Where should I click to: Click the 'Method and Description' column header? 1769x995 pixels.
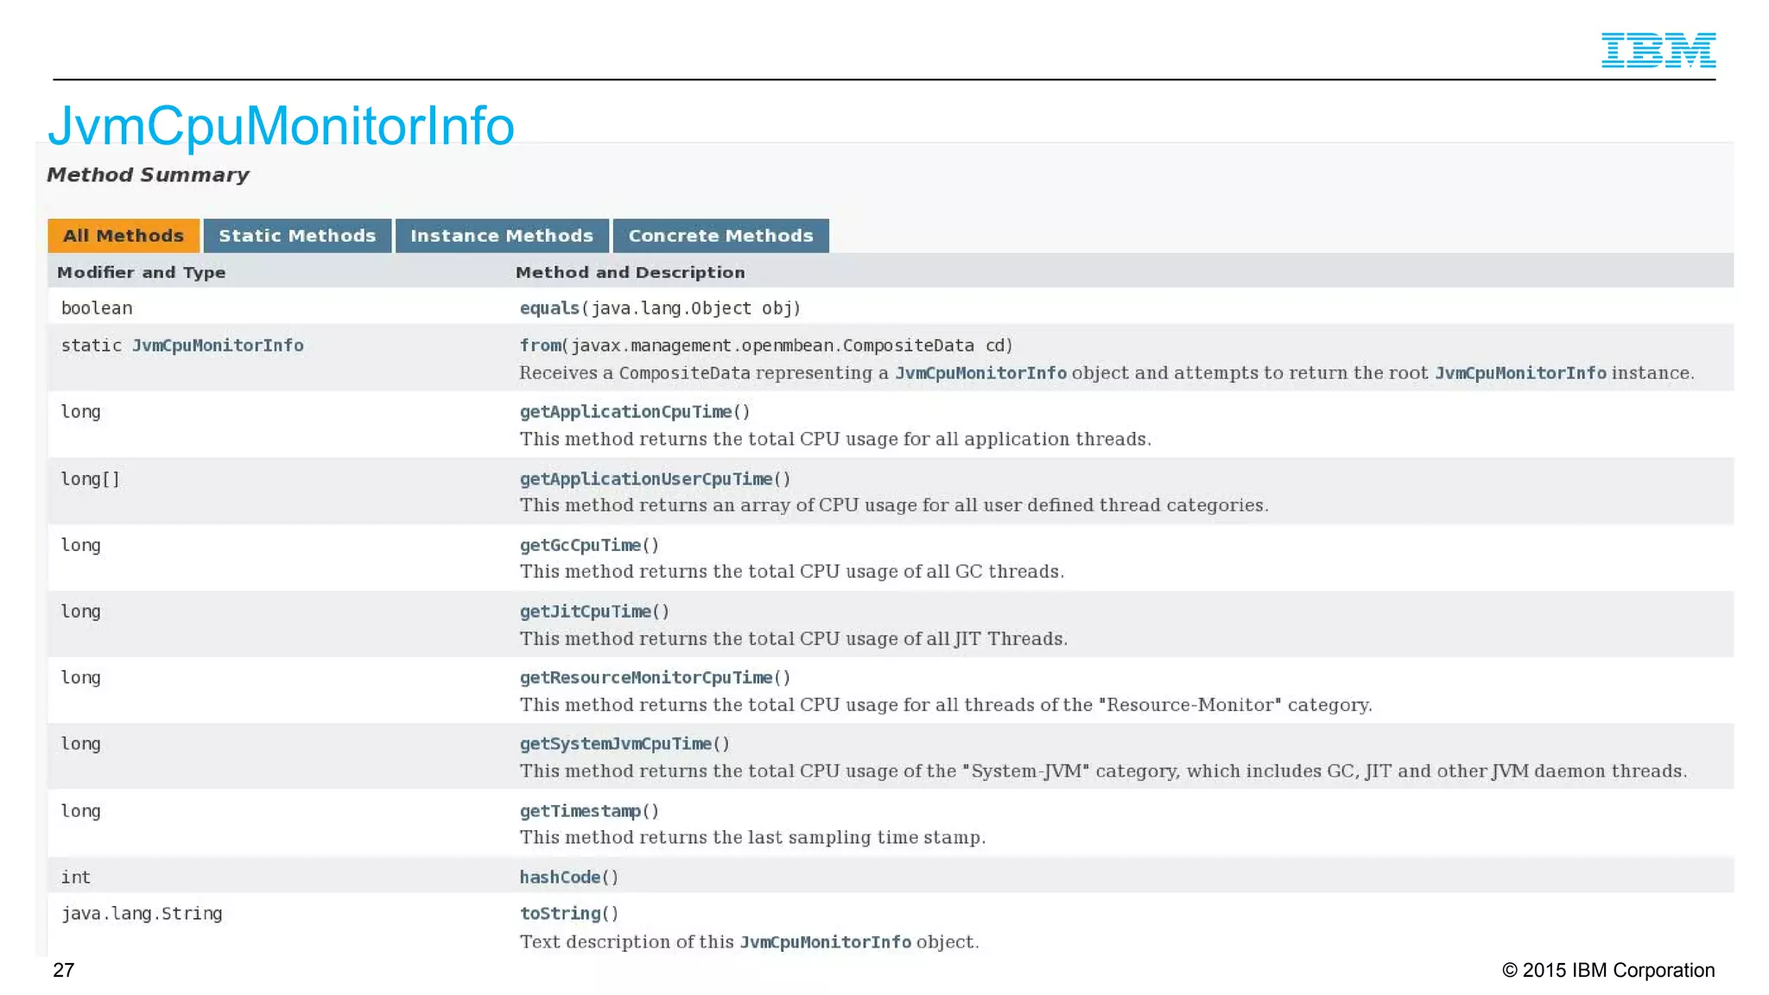pyautogui.click(x=630, y=273)
